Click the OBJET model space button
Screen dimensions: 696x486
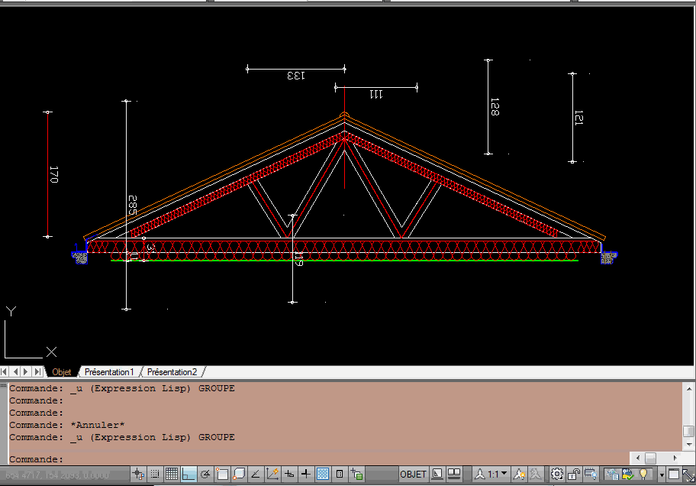pos(413,475)
